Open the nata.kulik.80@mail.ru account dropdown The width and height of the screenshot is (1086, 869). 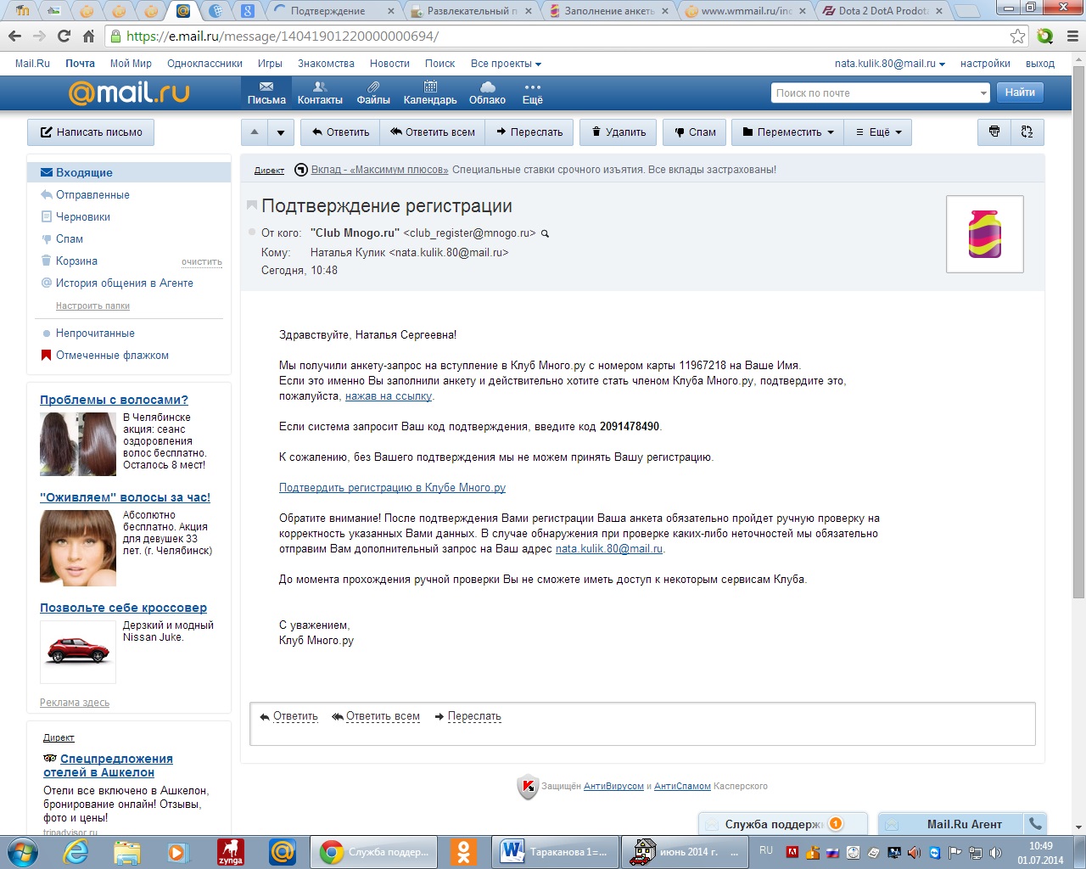tap(890, 64)
